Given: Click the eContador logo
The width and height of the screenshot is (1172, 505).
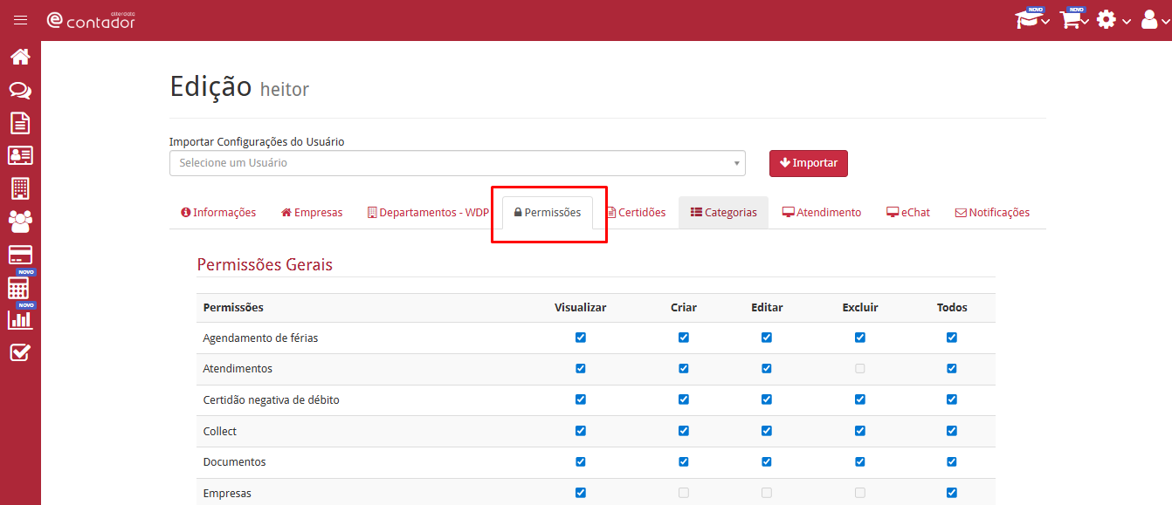Looking at the screenshot, I should click(91, 20).
